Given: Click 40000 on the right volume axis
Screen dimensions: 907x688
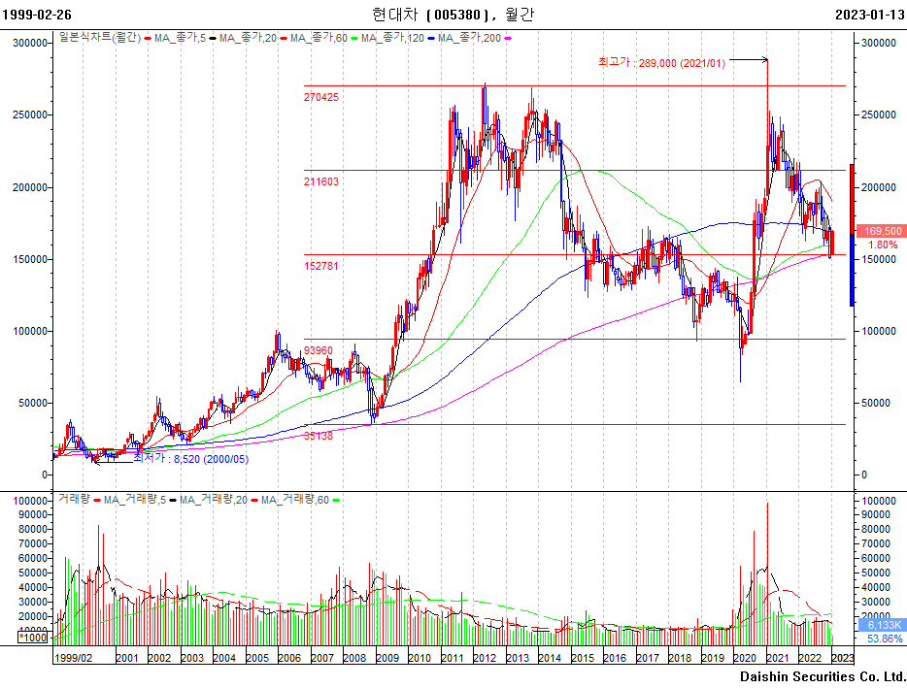Looking at the screenshot, I should coord(876,587).
